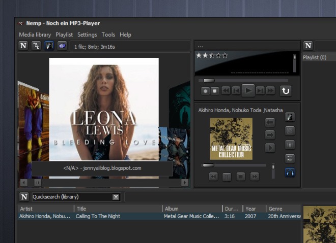Sort list by the Duration column header

click(233, 209)
